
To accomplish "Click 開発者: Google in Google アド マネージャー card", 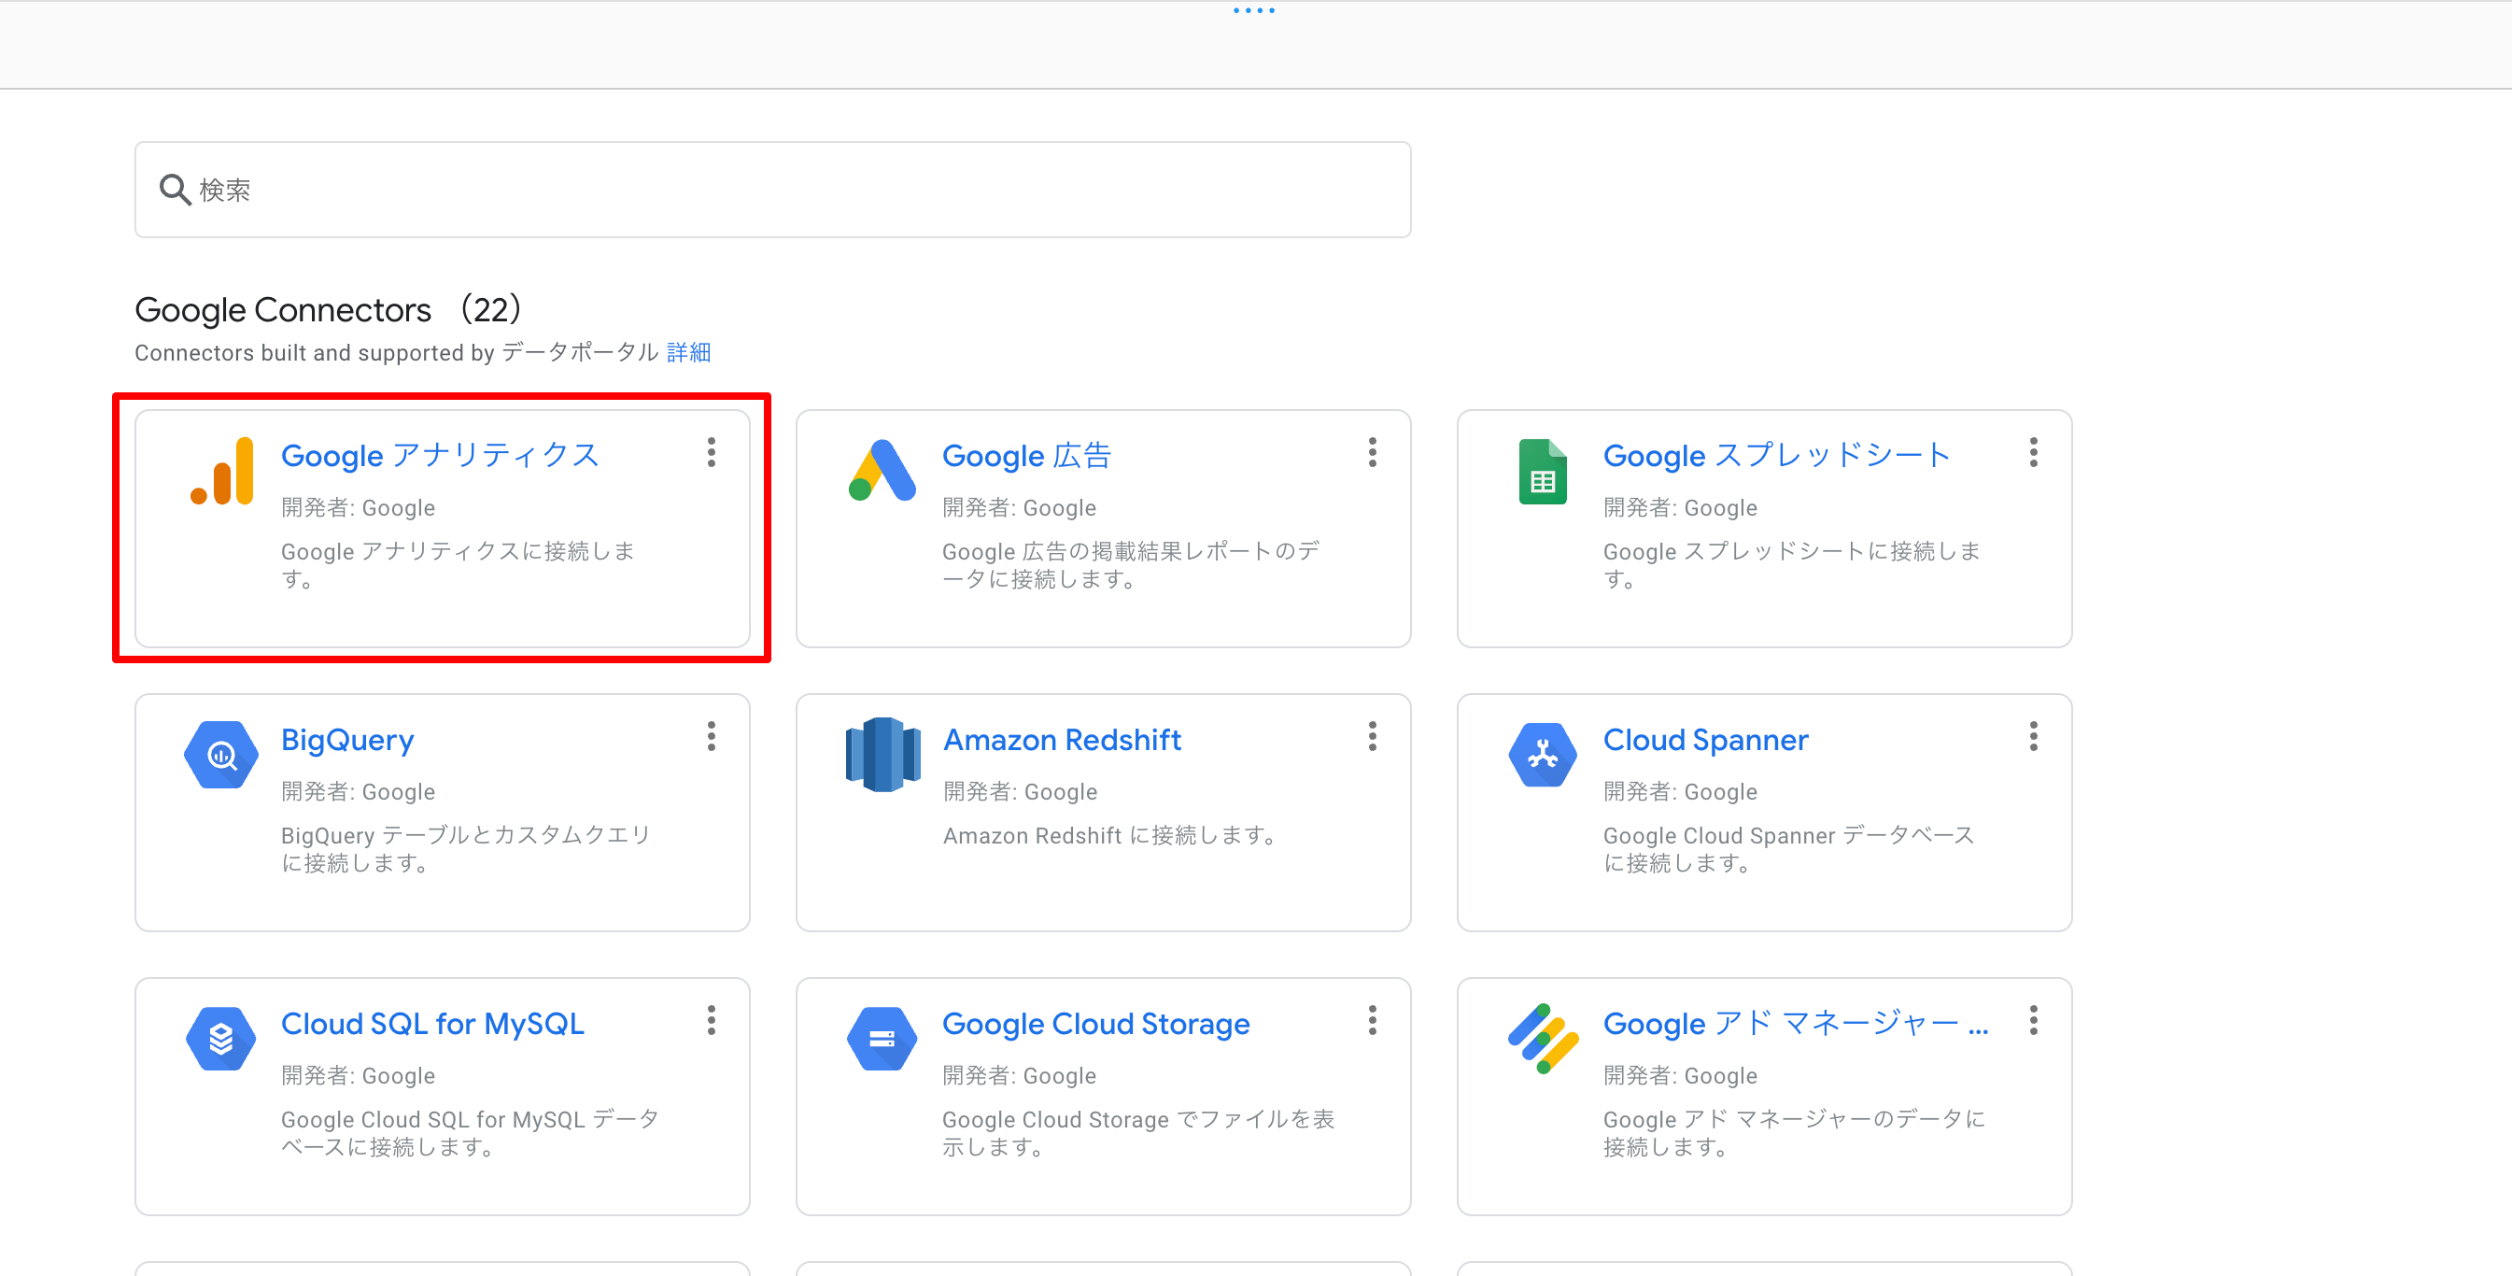I will (x=1680, y=1075).
